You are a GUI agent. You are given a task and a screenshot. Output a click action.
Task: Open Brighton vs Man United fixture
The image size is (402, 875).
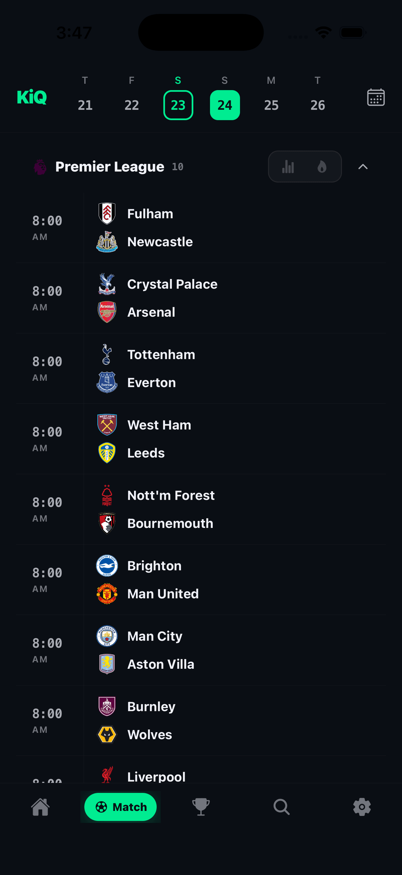pyautogui.click(x=201, y=580)
